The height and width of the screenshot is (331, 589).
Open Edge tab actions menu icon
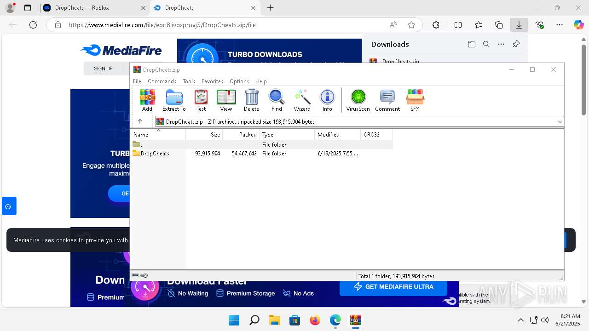[x=28, y=8]
